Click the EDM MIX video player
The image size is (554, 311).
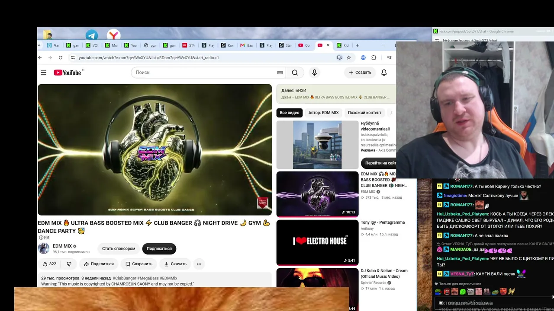(x=155, y=149)
